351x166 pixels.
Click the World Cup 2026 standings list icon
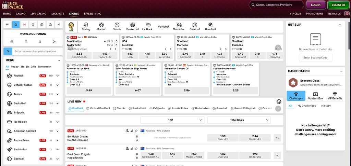pos(40,42)
